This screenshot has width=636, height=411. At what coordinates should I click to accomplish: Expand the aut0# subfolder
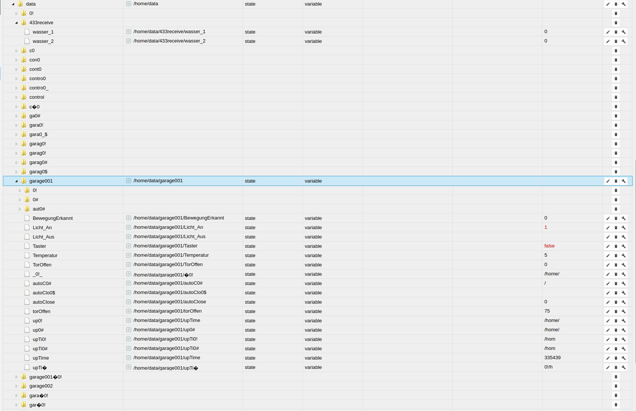20,209
